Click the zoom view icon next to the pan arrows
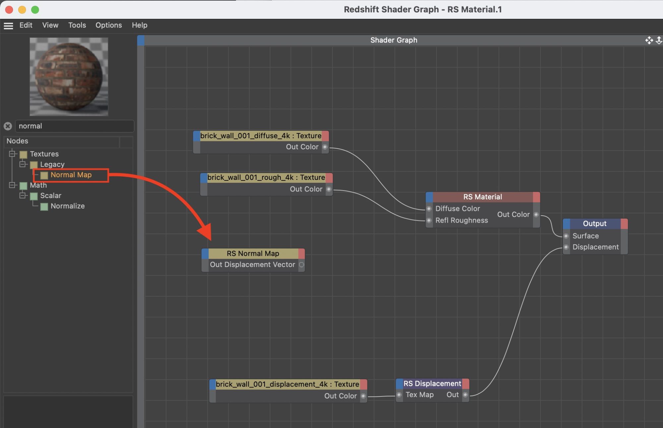 pyautogui.click(x=659, y=40)
